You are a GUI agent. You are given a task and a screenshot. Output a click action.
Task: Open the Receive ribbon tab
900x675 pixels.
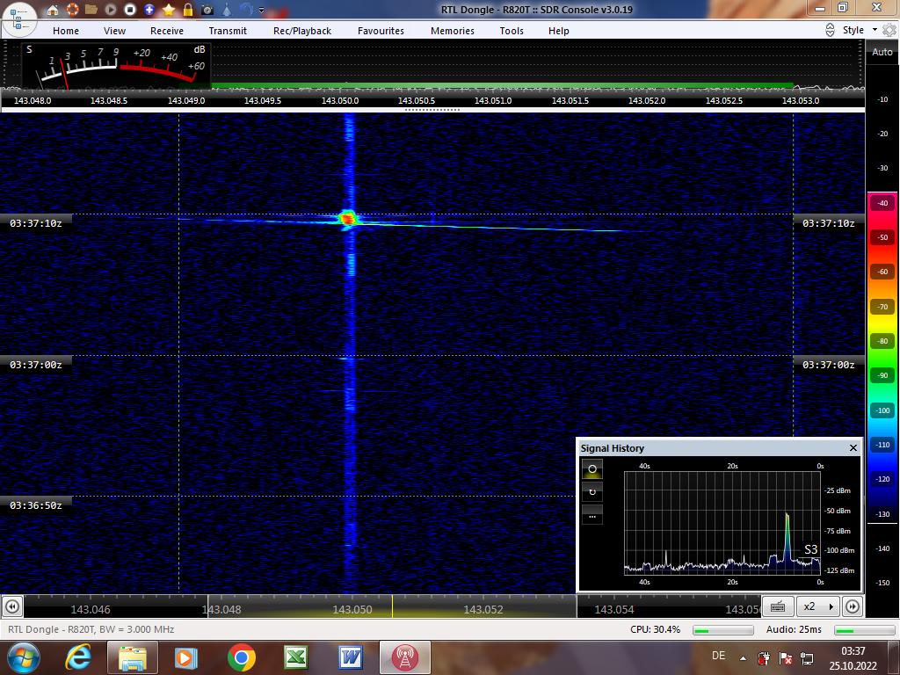167,31
